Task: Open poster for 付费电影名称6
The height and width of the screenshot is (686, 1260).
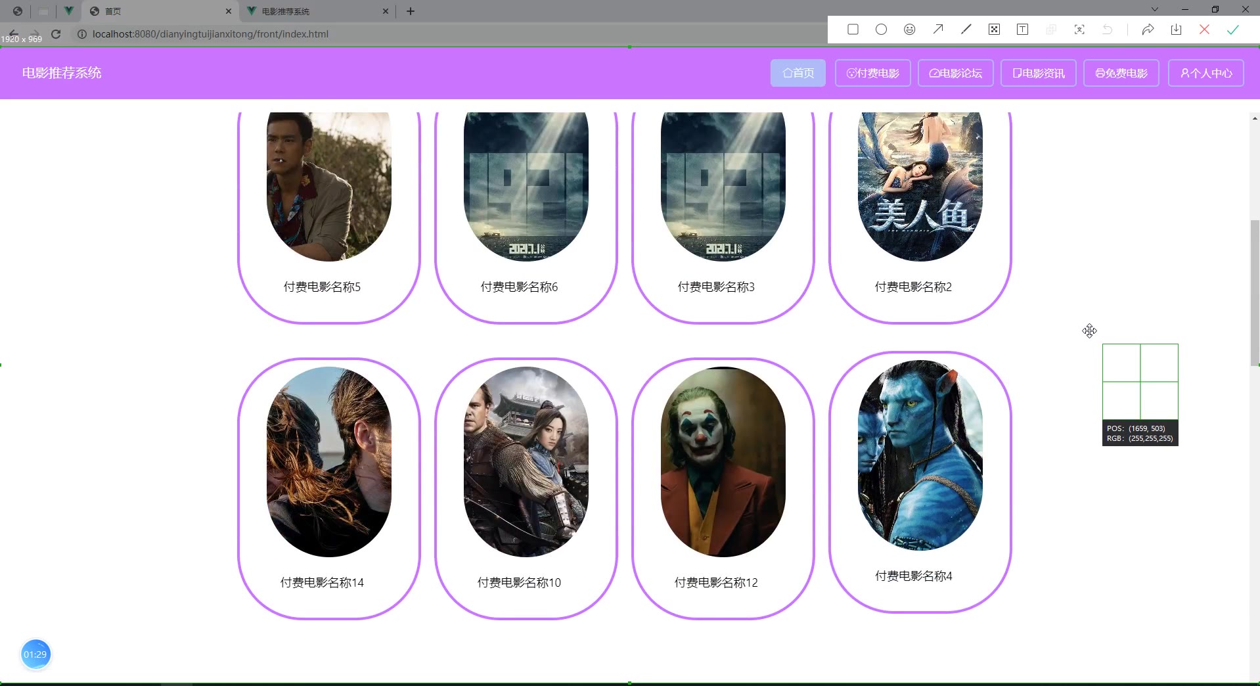Action: coord(526,186)
